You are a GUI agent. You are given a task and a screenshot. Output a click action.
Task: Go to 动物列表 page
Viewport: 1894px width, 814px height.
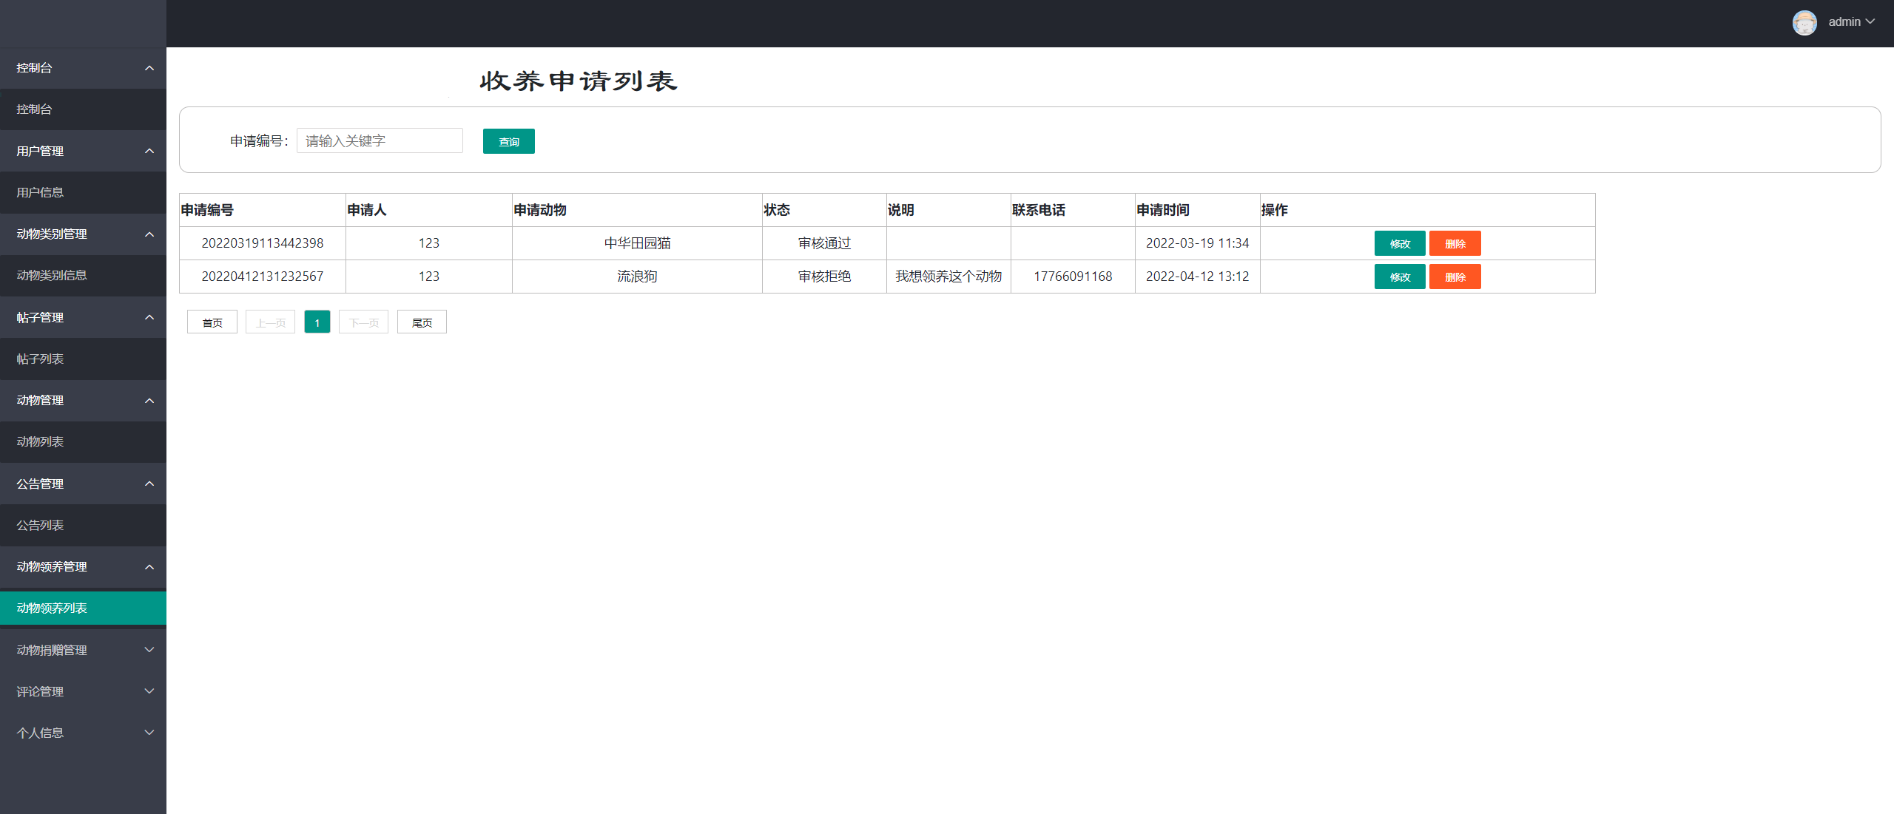click(x=40, y=441)
